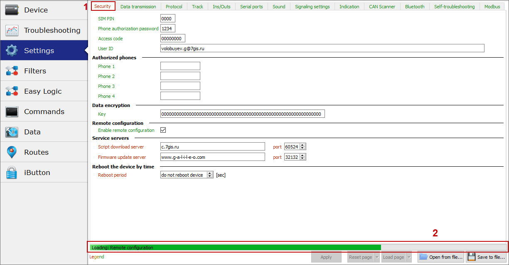Select the Access code field
This screenshot has height=265, width=509.
(173, 39)
